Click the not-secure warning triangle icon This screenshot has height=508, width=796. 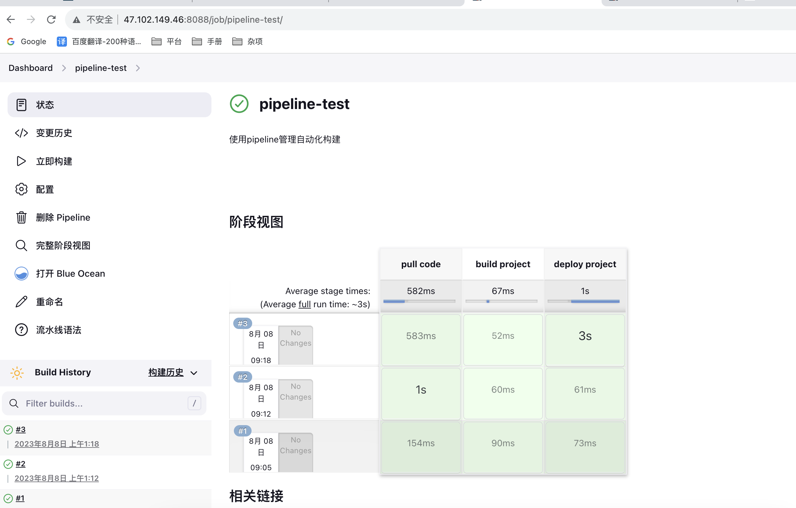point(76,20)
